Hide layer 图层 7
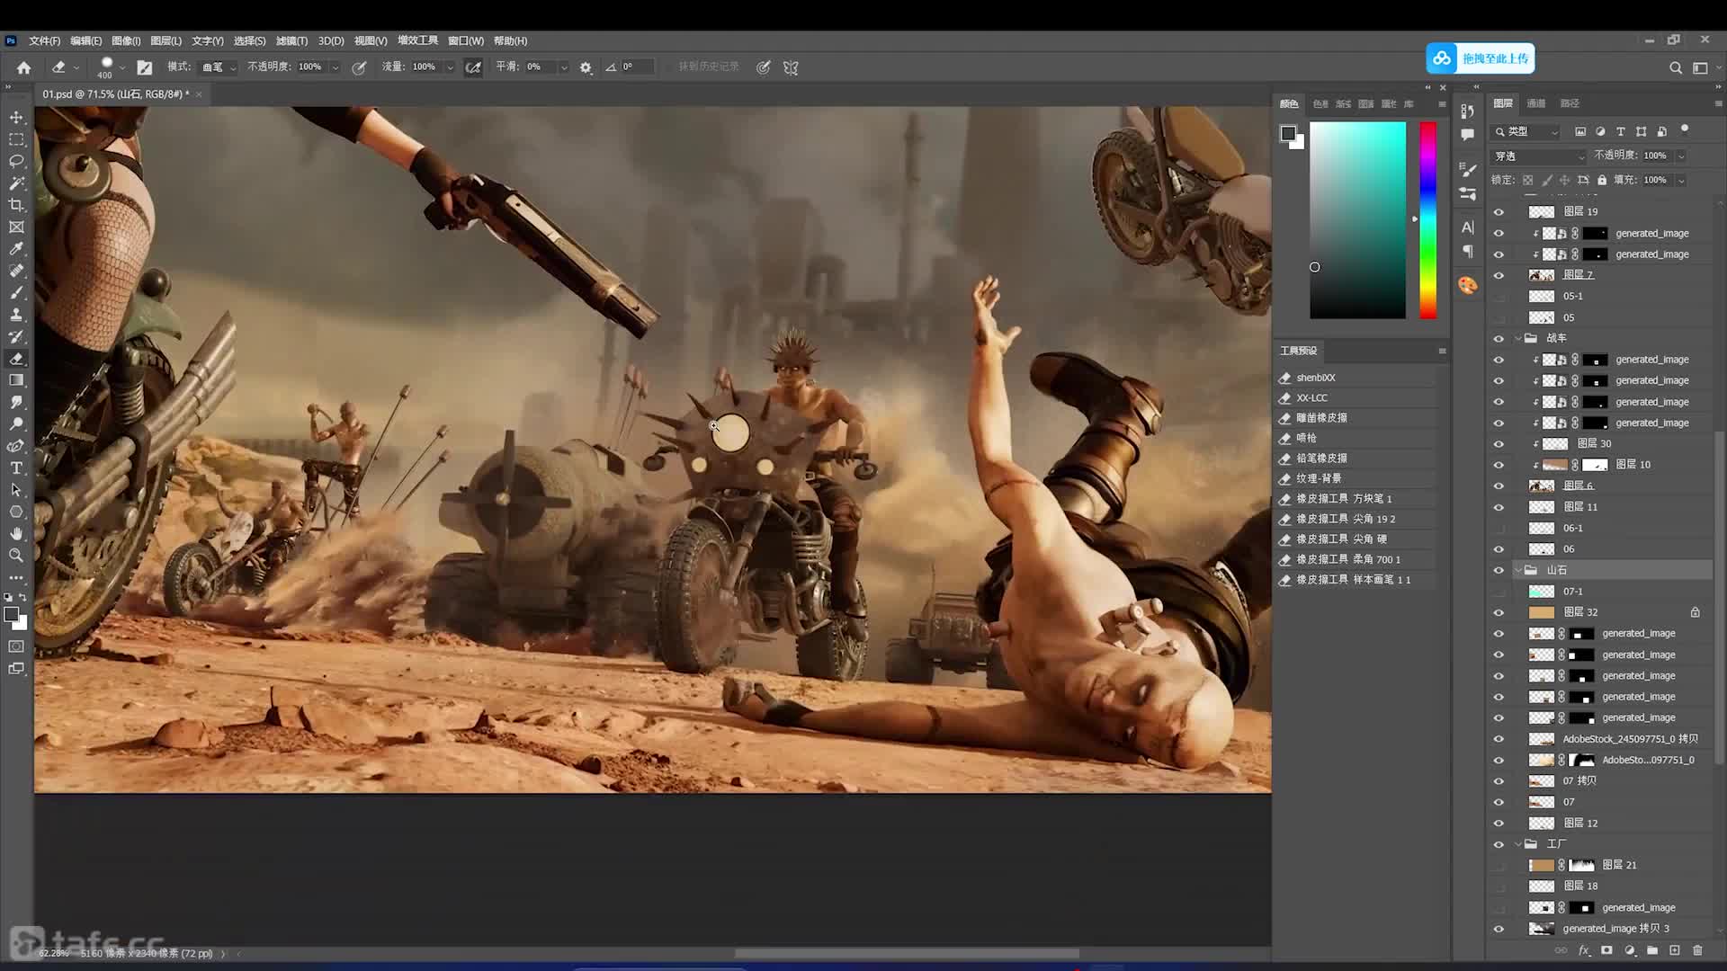 1499,275
